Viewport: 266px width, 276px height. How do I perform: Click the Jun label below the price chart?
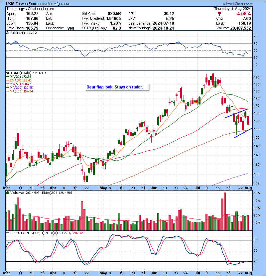point(154,188)
